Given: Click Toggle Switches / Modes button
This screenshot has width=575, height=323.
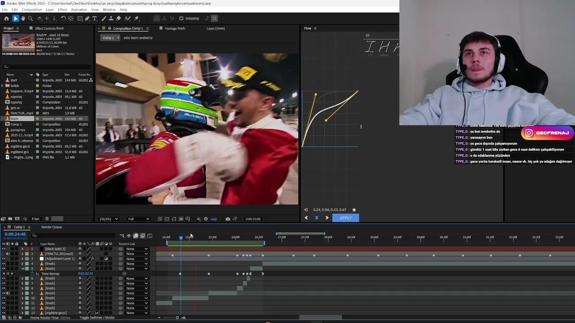Looking at the screenshot, I should click(x=97, y=318).
